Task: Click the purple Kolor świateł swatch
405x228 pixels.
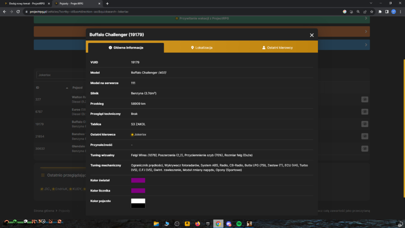Action: (138, 181)
